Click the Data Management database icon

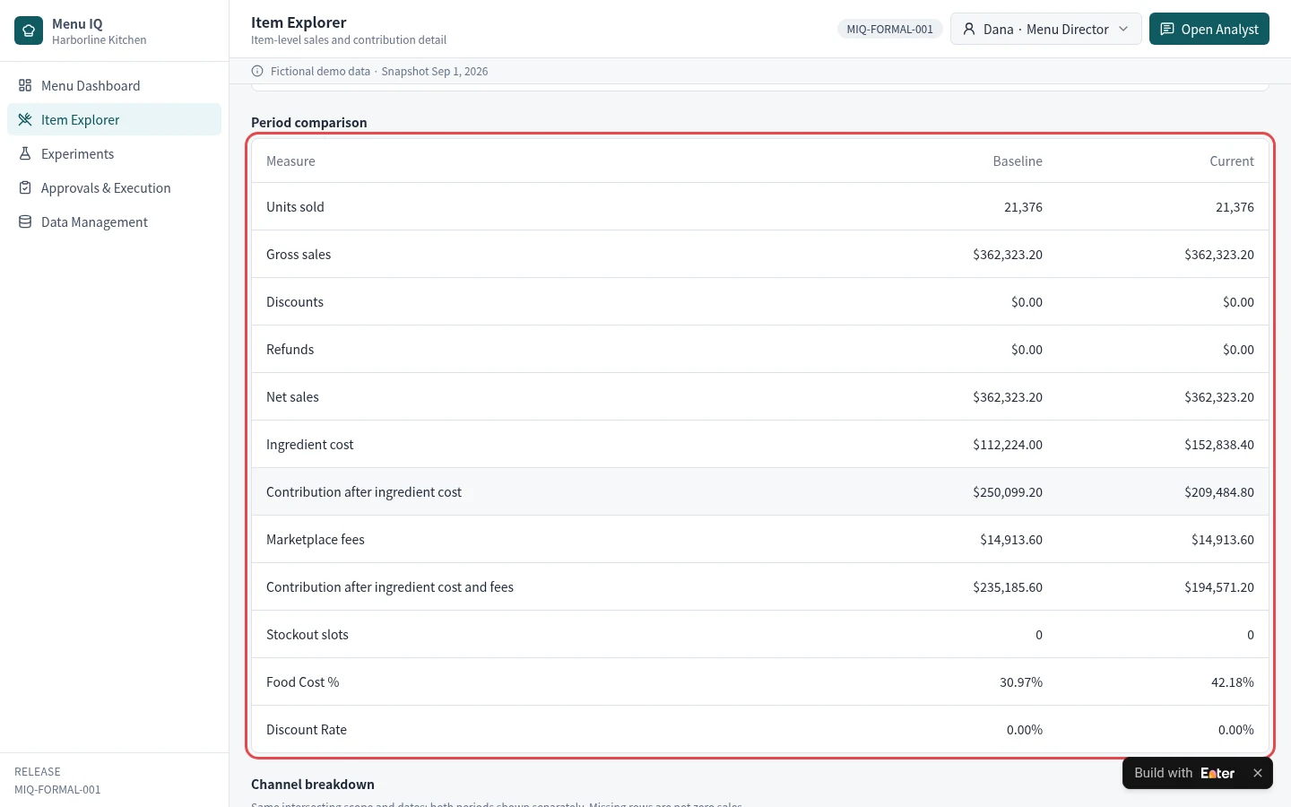pos(25,222)
